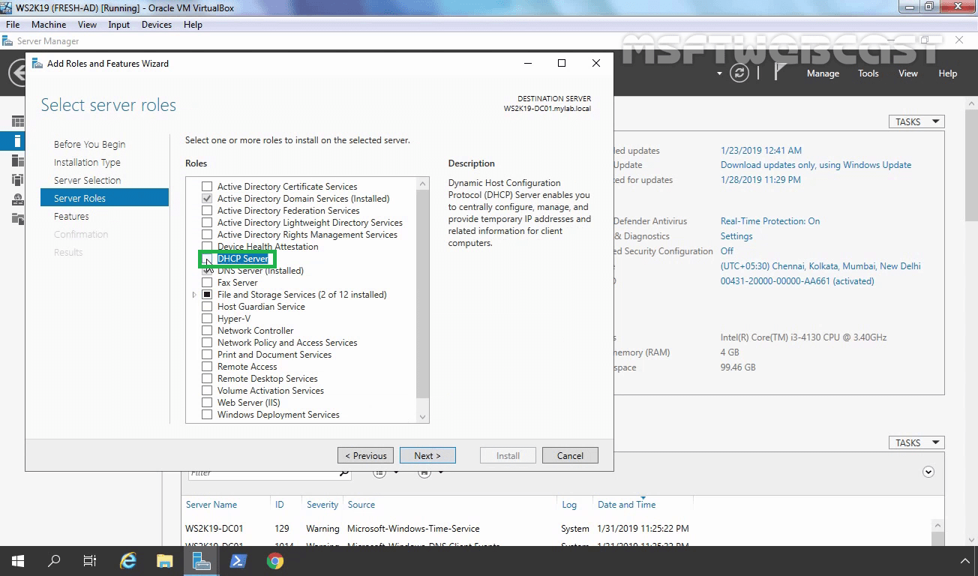The height and width of the screenshot is (576, 978).
Task: Switch to Server Manager taskbar icon
Action: click(x=201, y=561)
